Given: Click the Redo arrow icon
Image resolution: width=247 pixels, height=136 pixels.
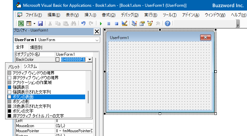Looking at the screenshot, I should point(91,23).
